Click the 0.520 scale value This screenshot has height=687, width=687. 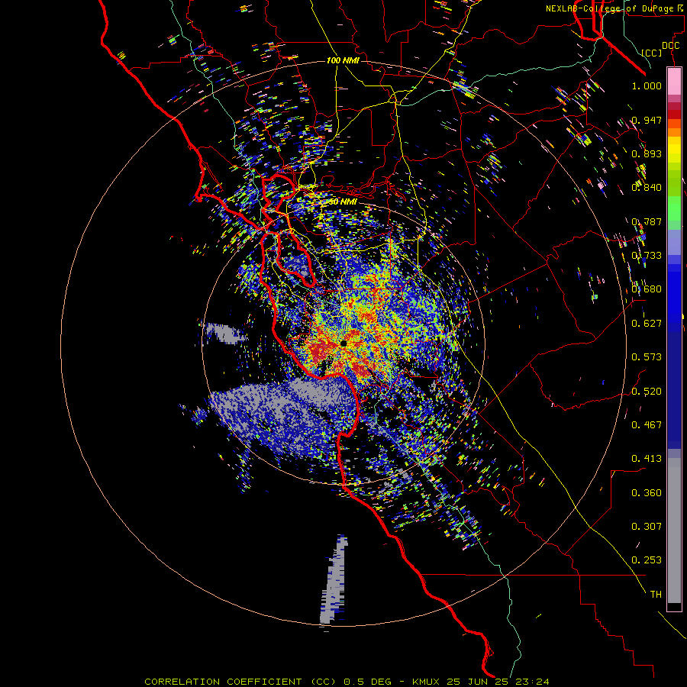[647, 392]
